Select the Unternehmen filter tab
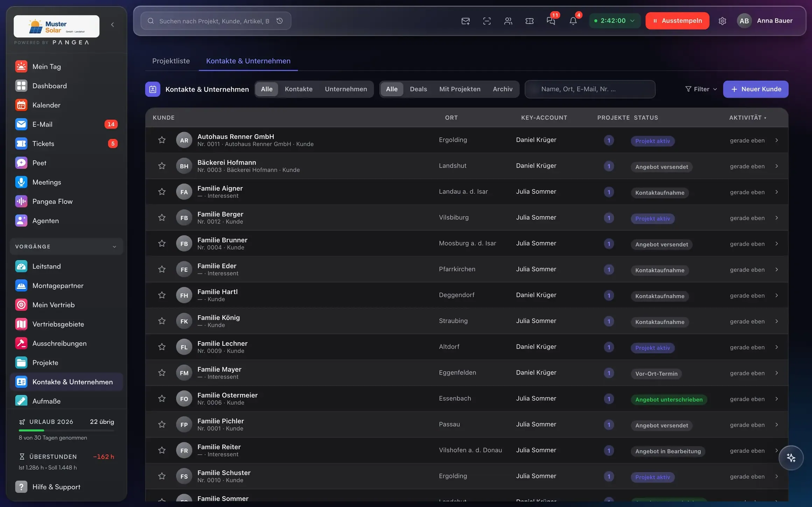 coord(346,89)
